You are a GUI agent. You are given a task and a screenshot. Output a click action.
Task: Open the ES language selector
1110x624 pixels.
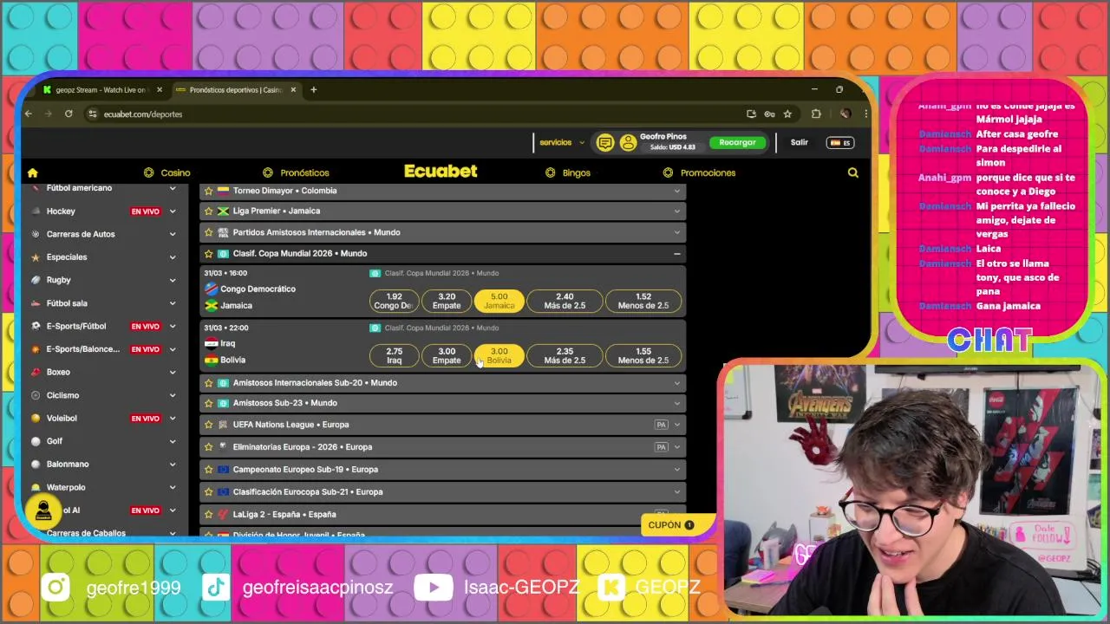pyautogui.click(x=840, y=143)
